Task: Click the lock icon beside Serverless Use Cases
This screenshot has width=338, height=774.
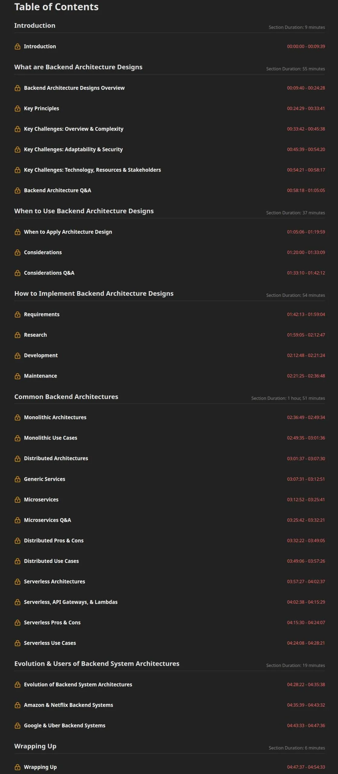Action: point(18,643)
